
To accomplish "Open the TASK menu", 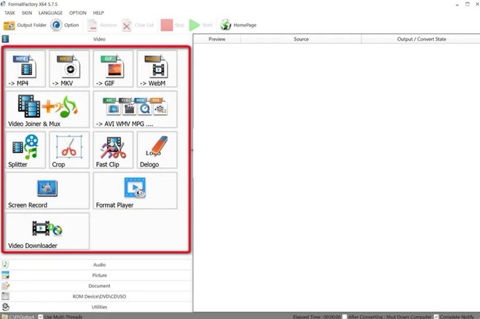I will click(10, 13).
